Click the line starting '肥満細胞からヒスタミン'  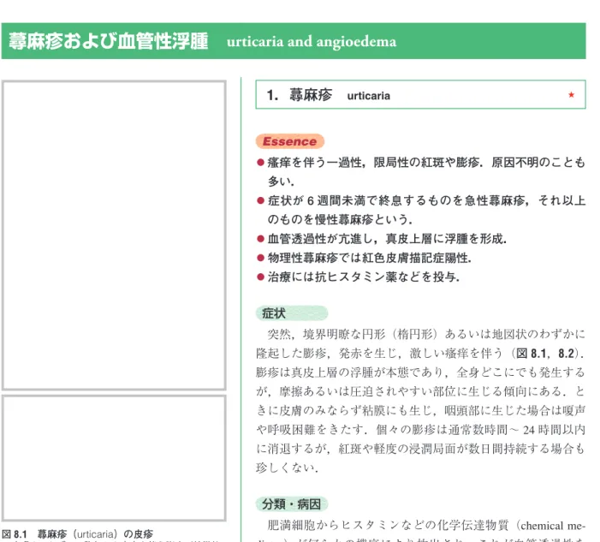point(426,525)
